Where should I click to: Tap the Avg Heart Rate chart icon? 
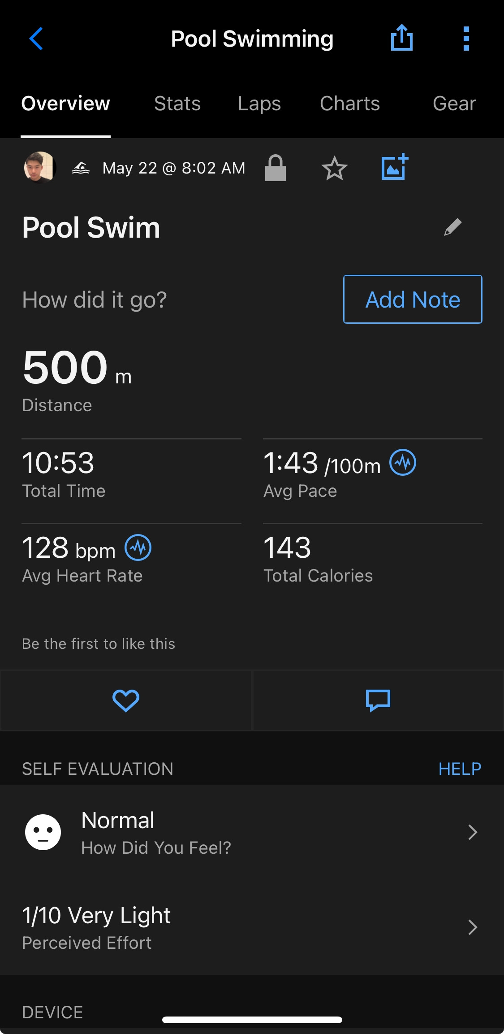click(138, 547)
